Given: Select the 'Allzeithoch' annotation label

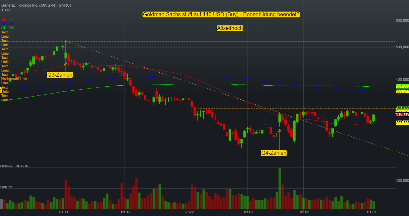Looking at the screenshot, I should click(x=230, y=28).
